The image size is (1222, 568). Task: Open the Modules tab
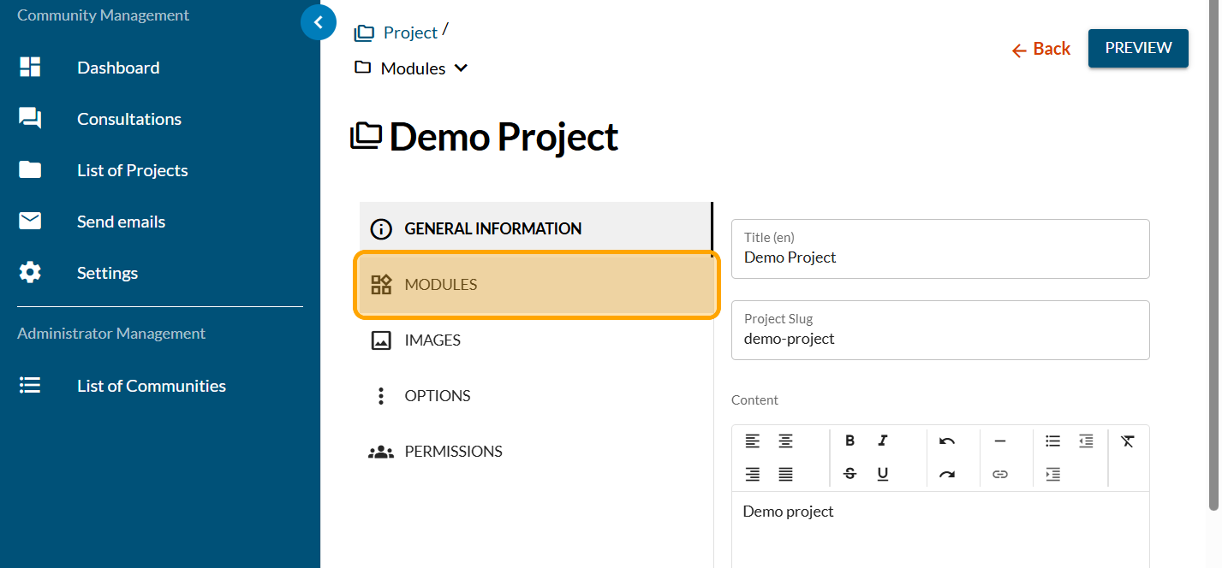click(x=536, y=285)
